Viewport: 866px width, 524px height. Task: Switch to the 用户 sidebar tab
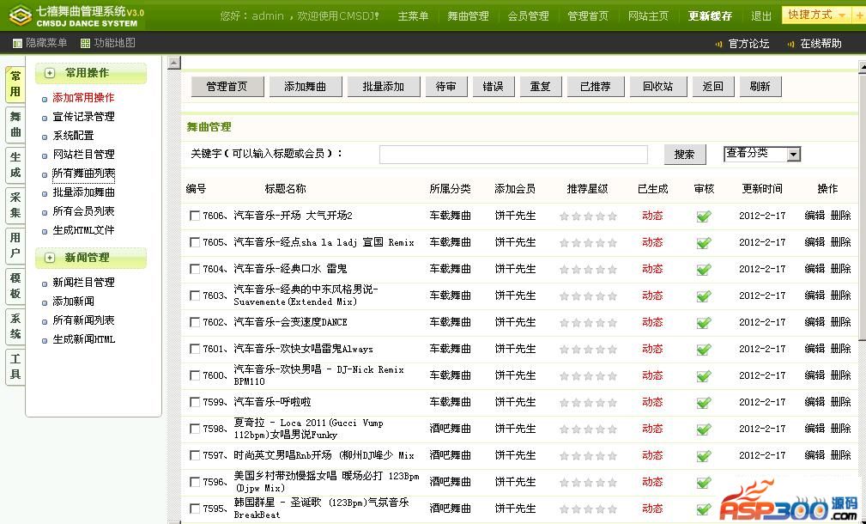[x=15, y=246]
